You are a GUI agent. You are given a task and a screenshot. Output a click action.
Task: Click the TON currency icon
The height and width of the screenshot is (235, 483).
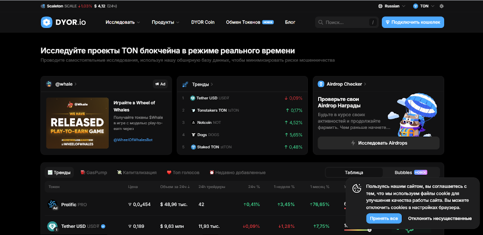tap(416, 6)
